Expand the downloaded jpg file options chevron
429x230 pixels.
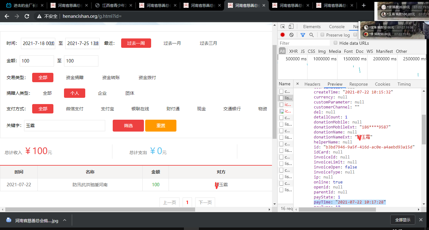click(65, 220)
